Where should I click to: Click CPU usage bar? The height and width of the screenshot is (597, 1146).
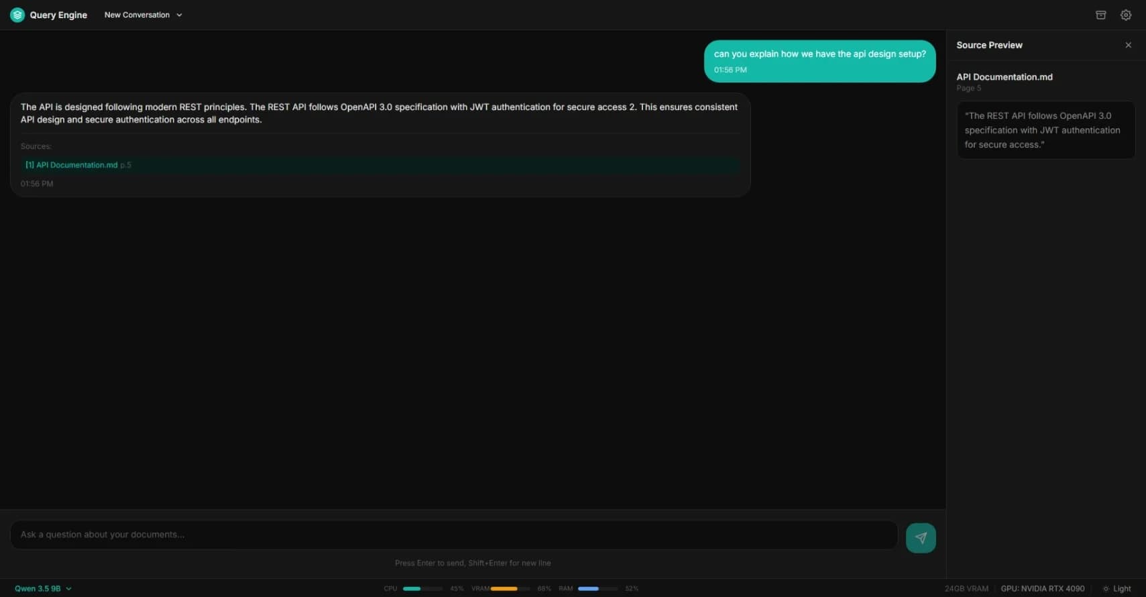coord(422,588)
